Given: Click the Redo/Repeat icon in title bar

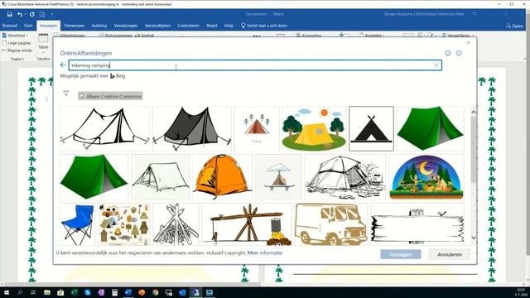Looking at the screenshot, I should point(31,14).
